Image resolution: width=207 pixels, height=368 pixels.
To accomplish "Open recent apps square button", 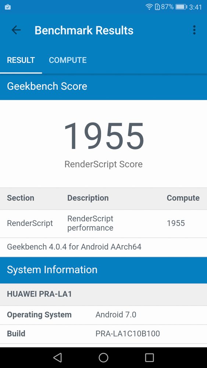I will point(149,357).
